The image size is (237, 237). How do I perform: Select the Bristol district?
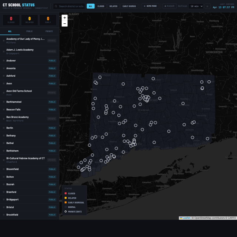pos(30,207)
